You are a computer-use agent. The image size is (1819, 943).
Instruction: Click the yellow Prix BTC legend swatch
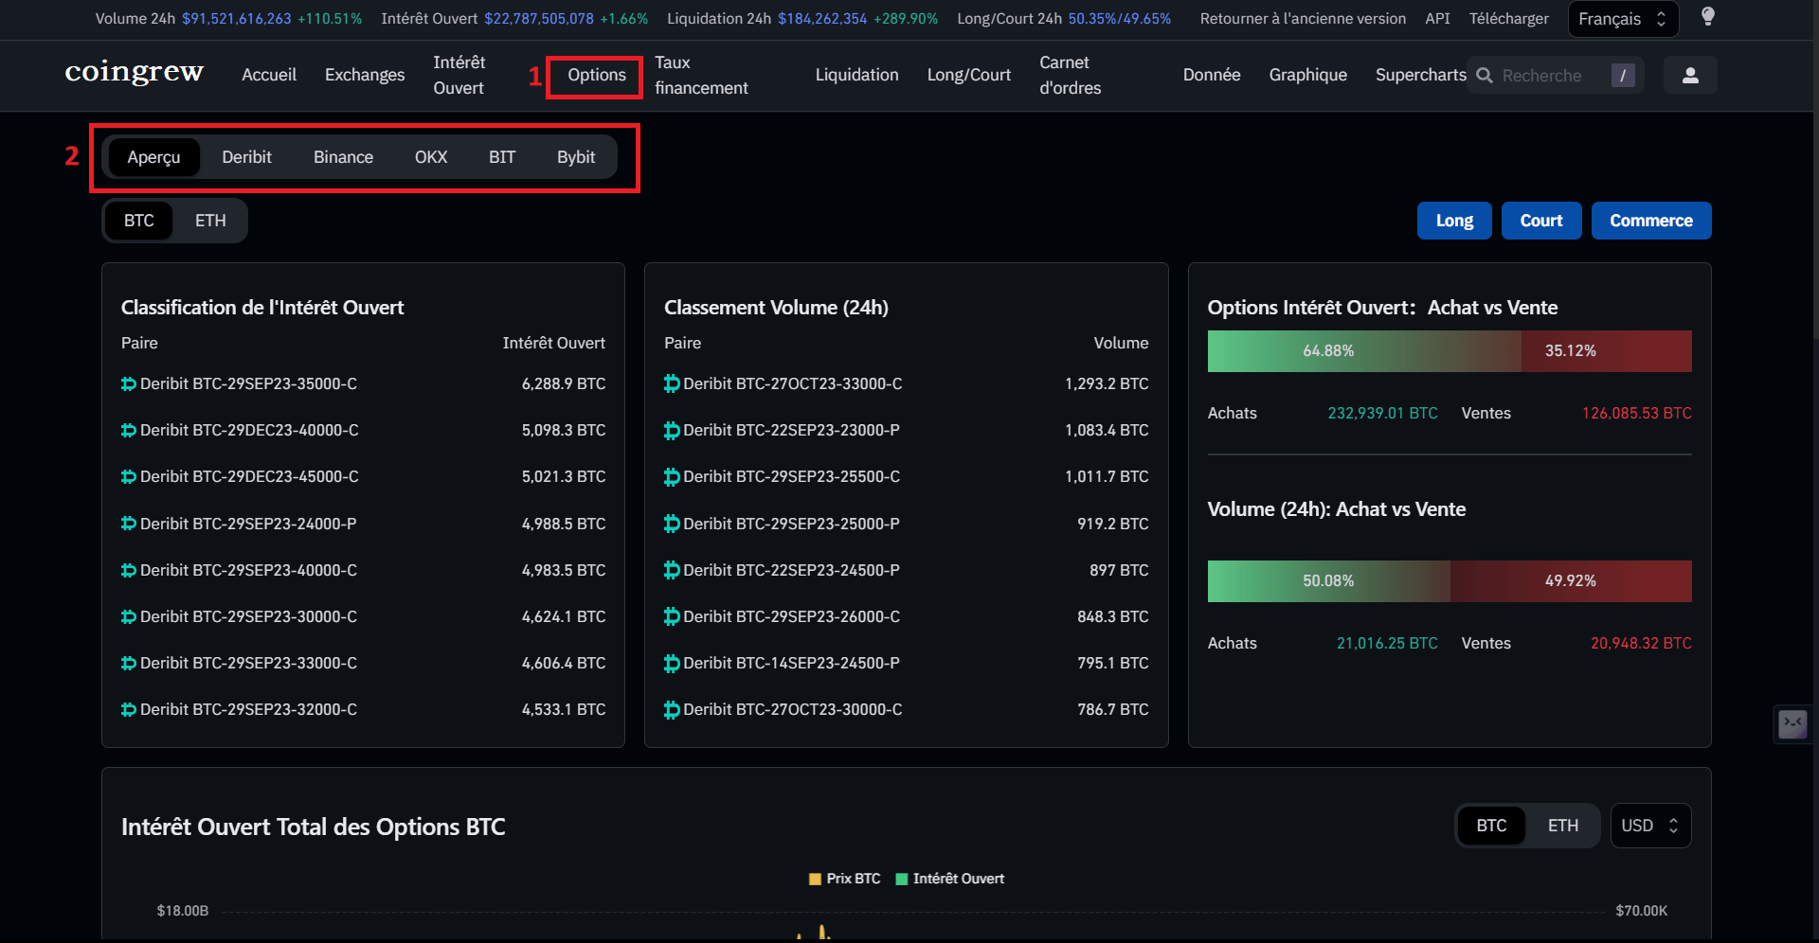814,879
